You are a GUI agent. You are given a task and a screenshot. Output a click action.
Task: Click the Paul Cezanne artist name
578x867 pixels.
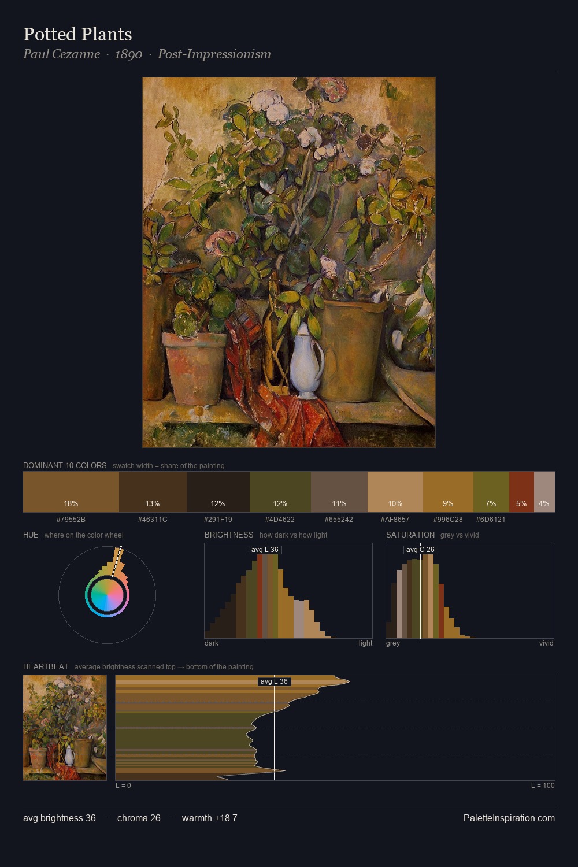coord(61,54)
